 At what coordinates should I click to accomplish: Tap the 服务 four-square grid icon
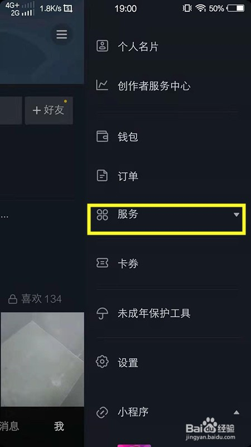click(x=102, y=215)
